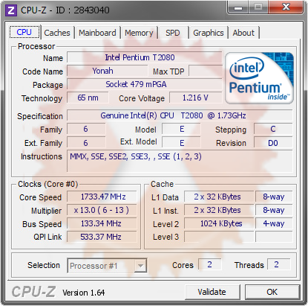The height and width of the screenshot is (306, 308).
Task: Minimize the CPU-Z window
Action: pos(238,7)
